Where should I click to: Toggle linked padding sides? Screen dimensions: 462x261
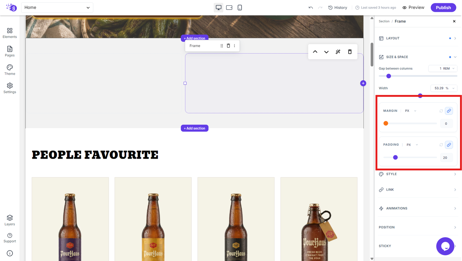449,145
